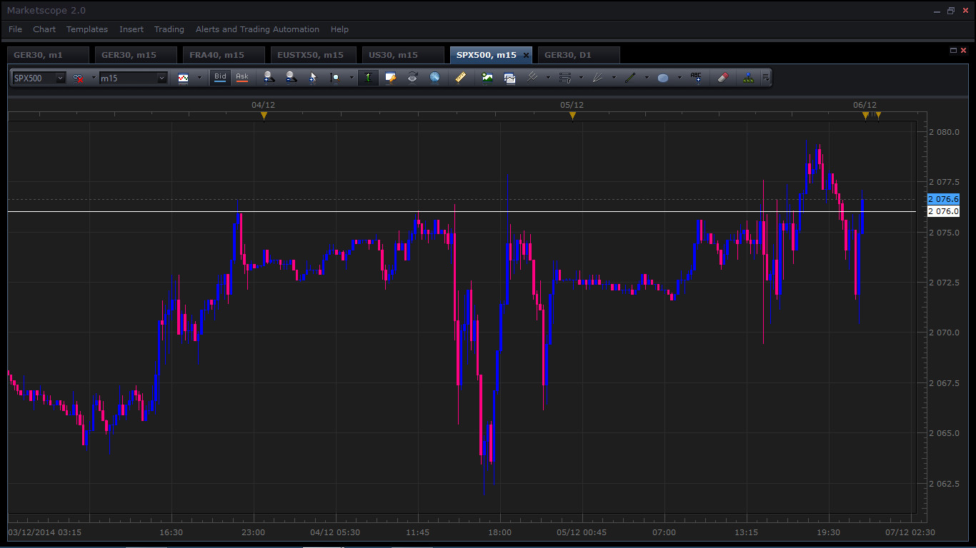Toggle the Ask price display
976x548 pixels.
[x=242, y=78]
